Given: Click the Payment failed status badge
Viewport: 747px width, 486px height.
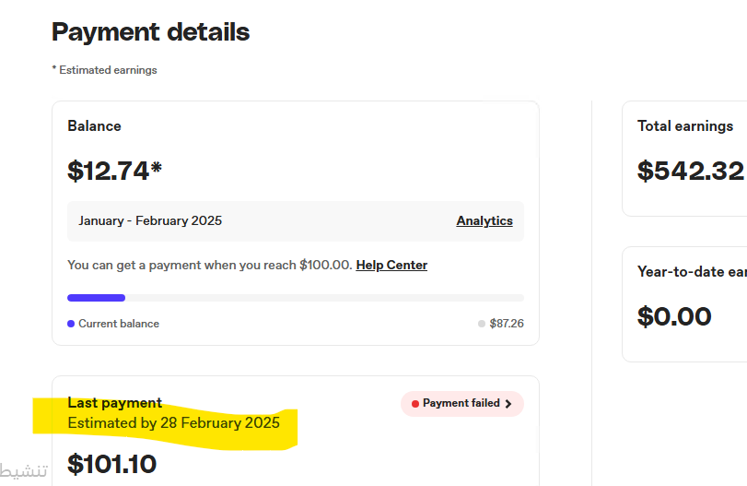Looking at the screenshot, I should 462,404.
